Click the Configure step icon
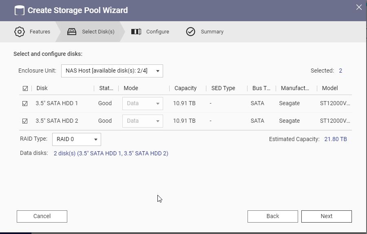367x234 pixels. (x=136, y=32)
